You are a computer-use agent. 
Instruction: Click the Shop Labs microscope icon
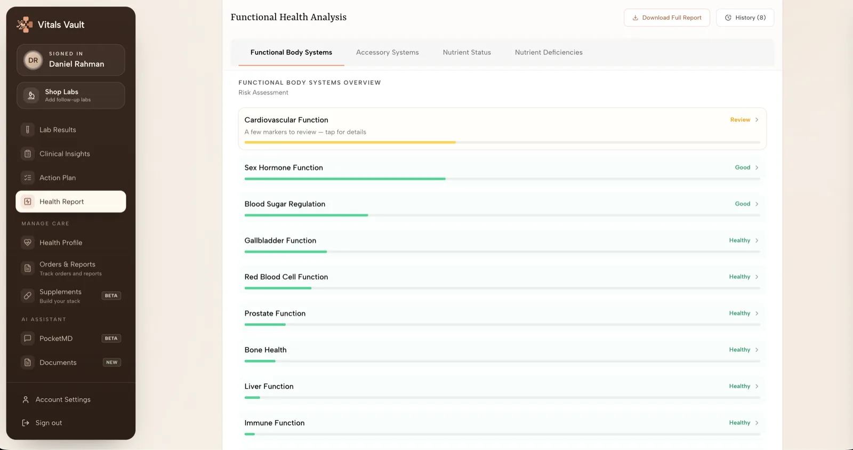click(31, 95)
